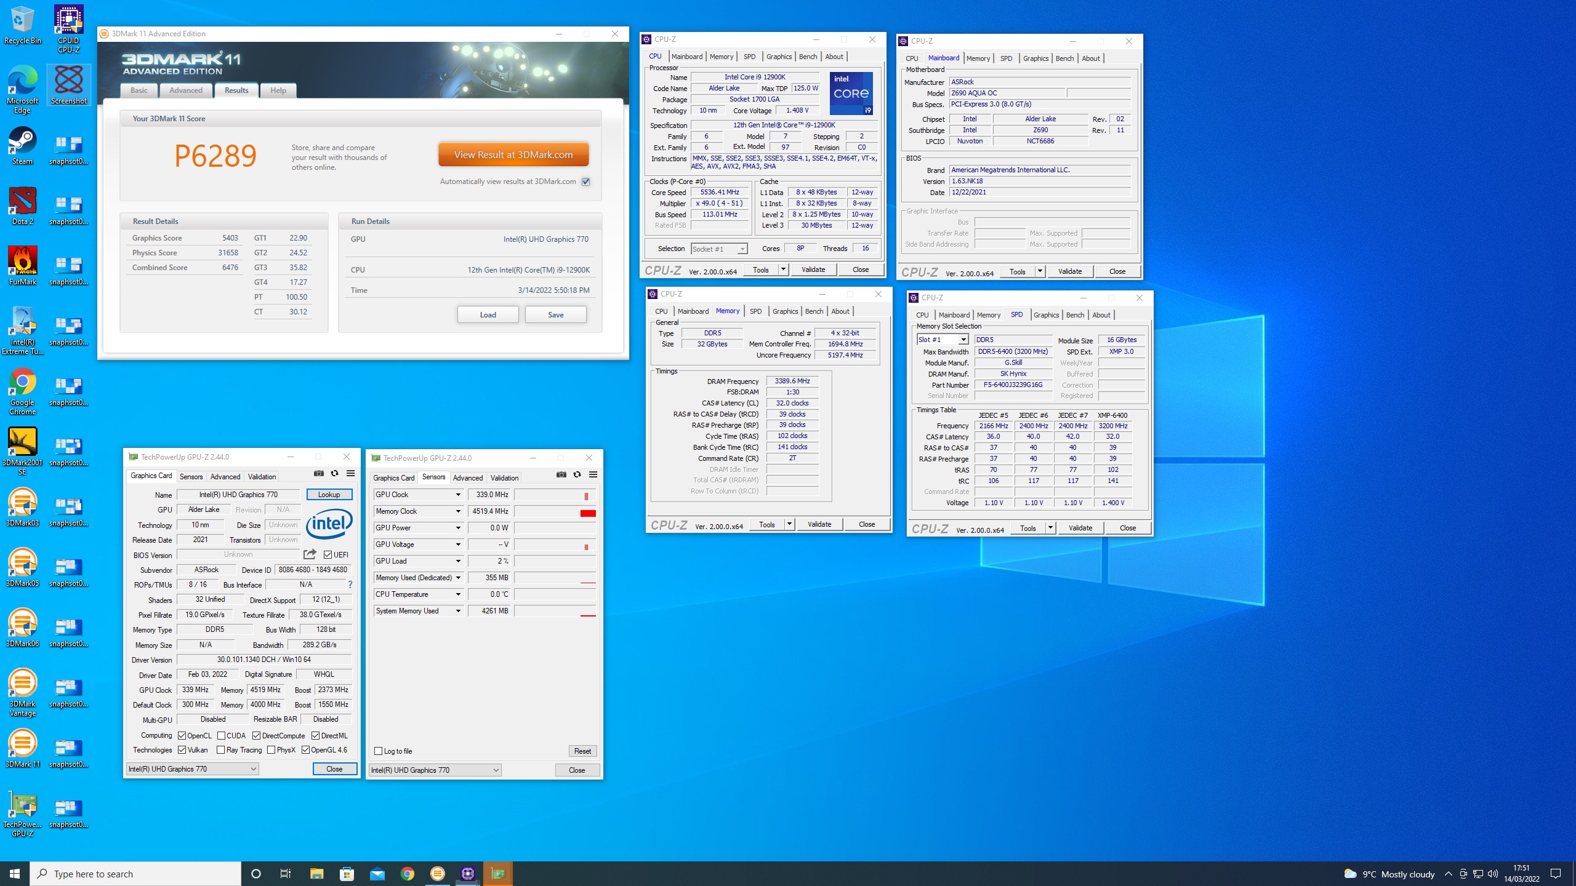Open GPU selector dropdown in GPU-Z Graphics Card window
The width and height of the screenshot is (1576, 886).
click(192, 769)
